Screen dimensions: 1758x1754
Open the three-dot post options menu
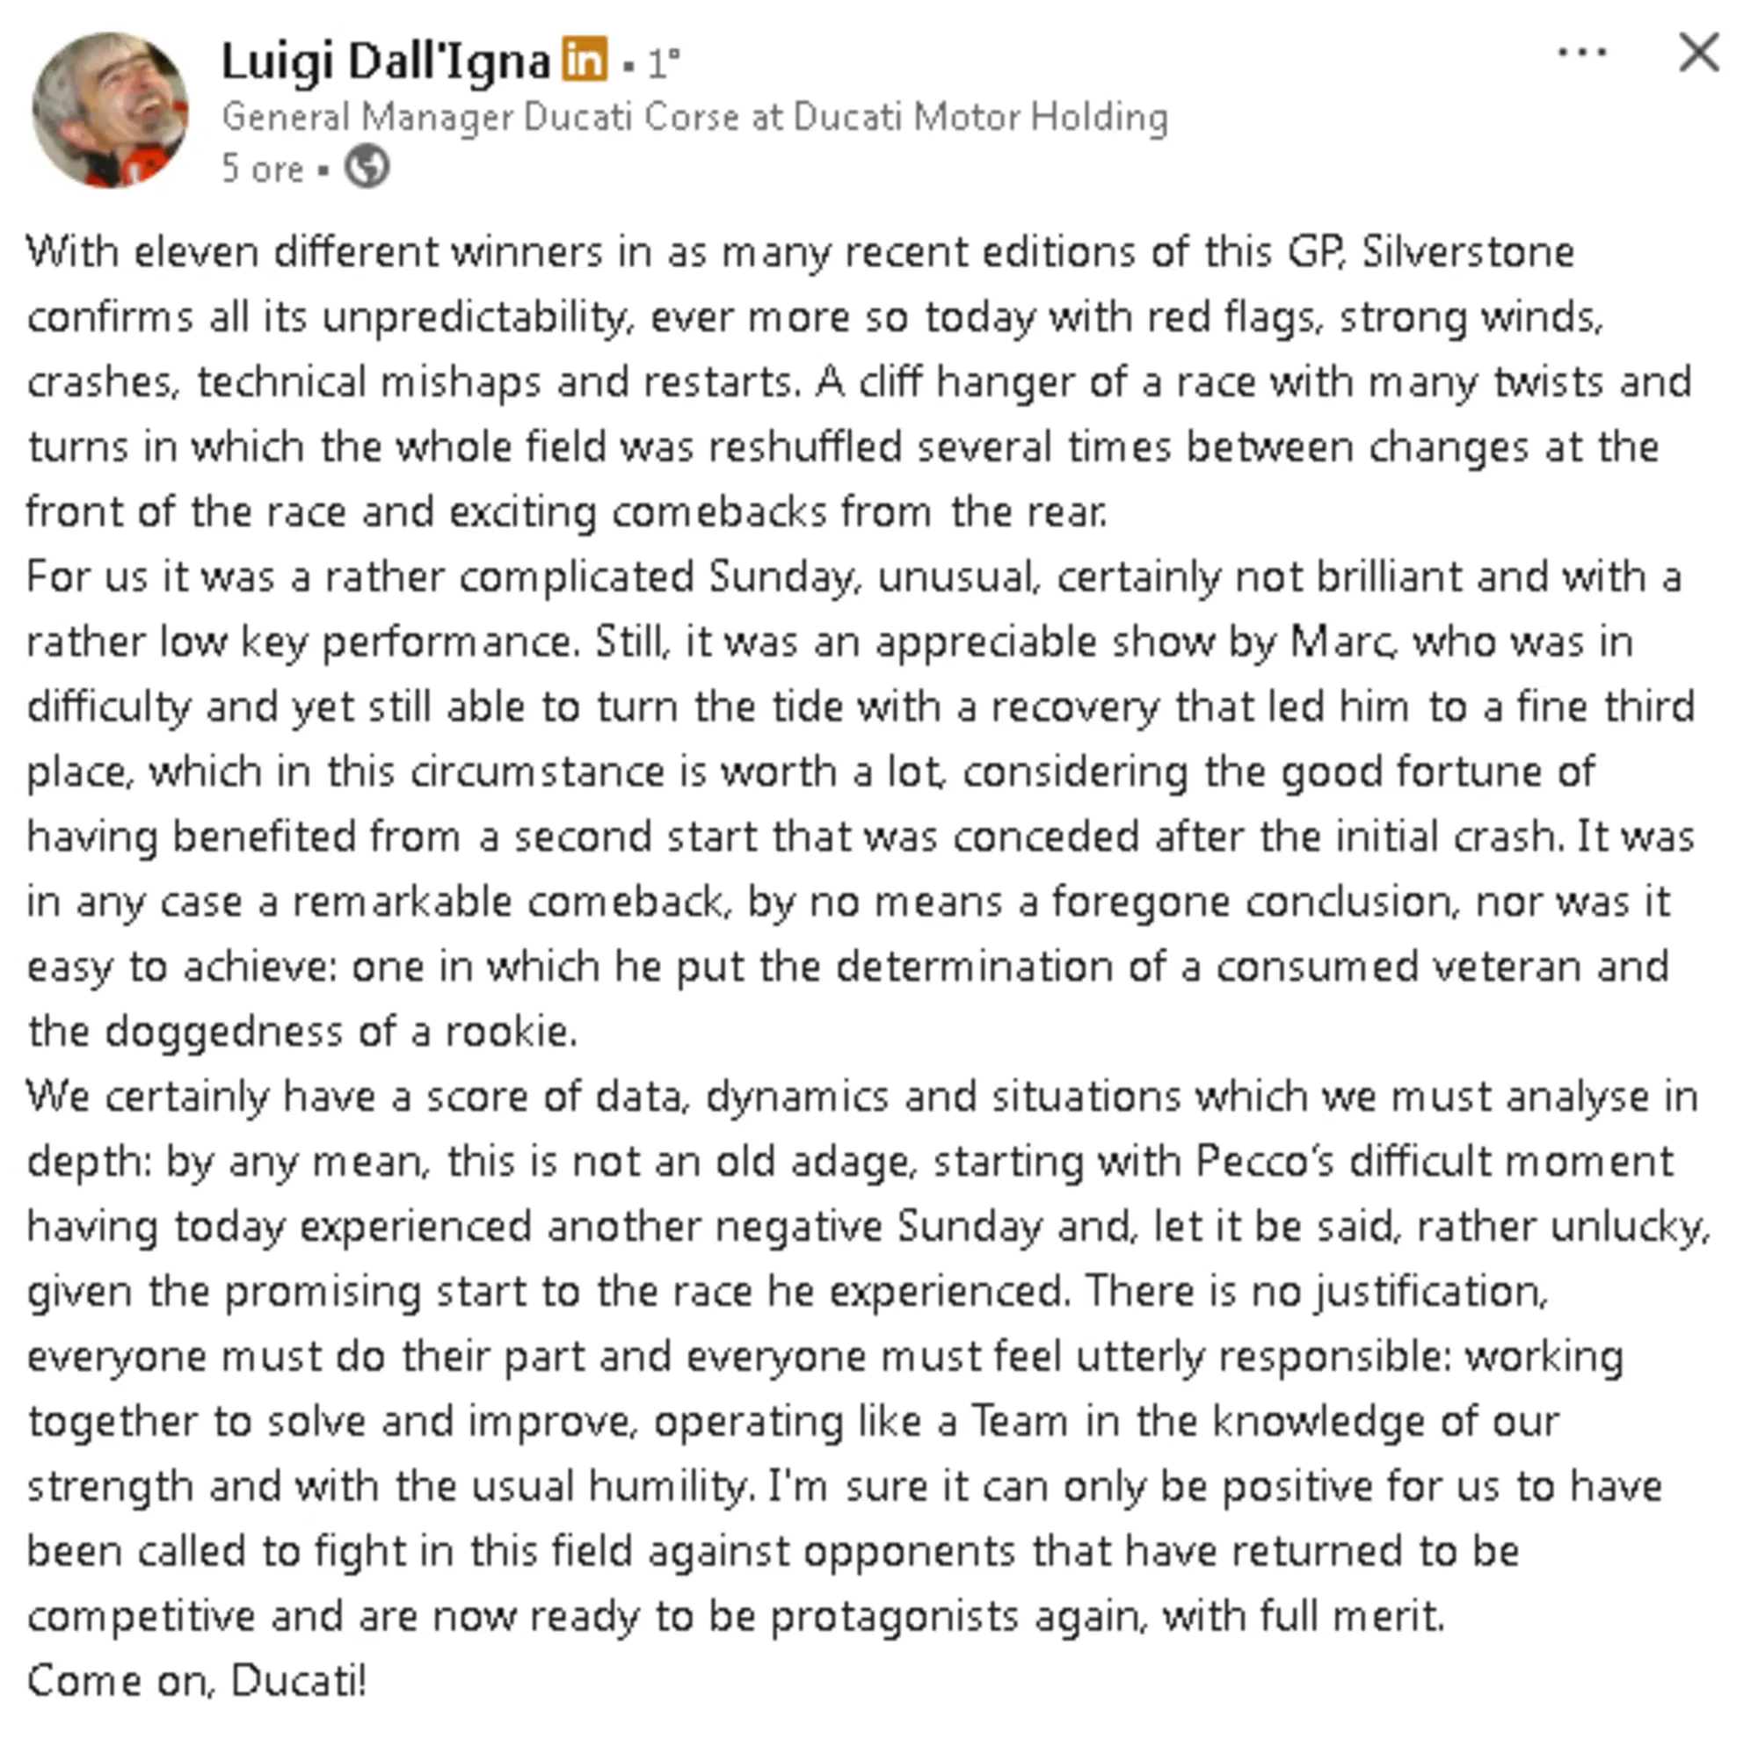(x=1582, y=53)
